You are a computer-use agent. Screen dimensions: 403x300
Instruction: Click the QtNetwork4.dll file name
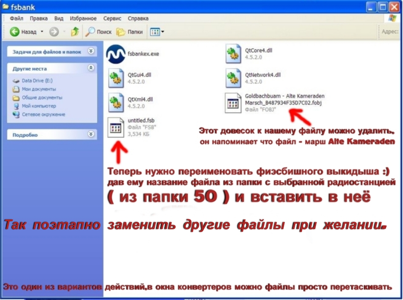tap(262, 75)
